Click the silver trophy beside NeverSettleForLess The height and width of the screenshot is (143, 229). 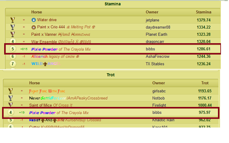coord(10,98)
